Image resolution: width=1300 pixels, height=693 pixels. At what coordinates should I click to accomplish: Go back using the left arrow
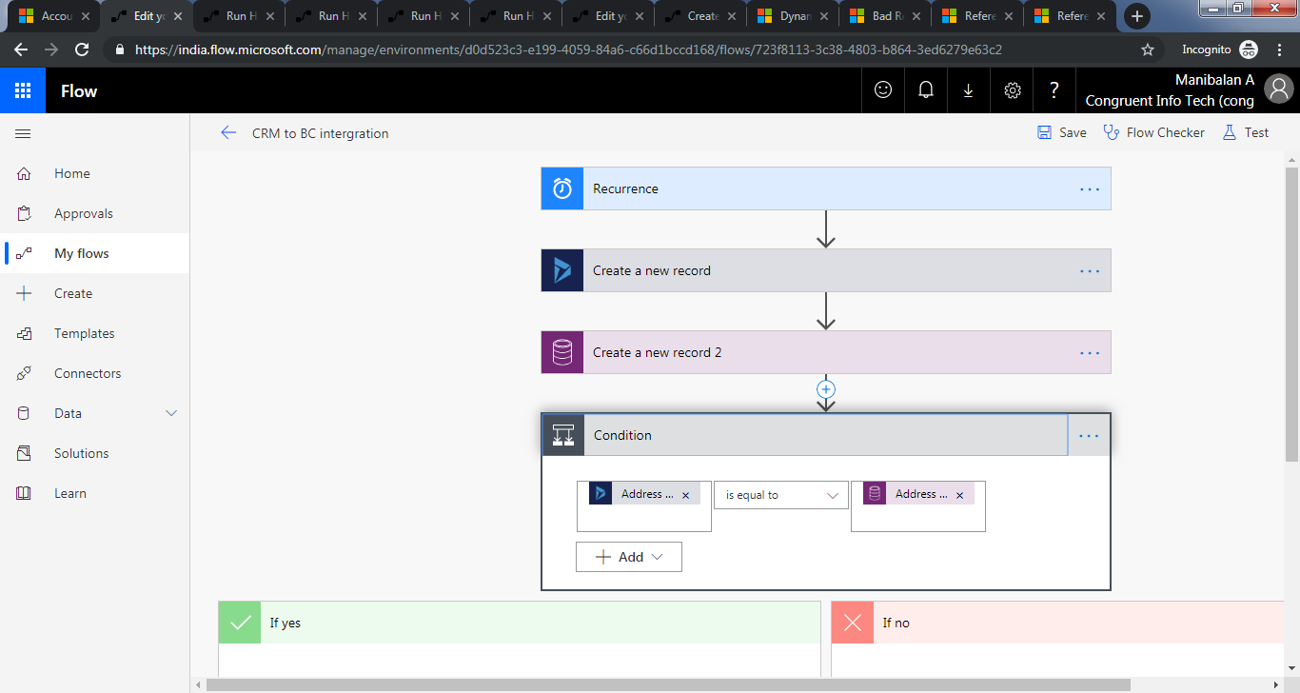(x=228, y=133)
